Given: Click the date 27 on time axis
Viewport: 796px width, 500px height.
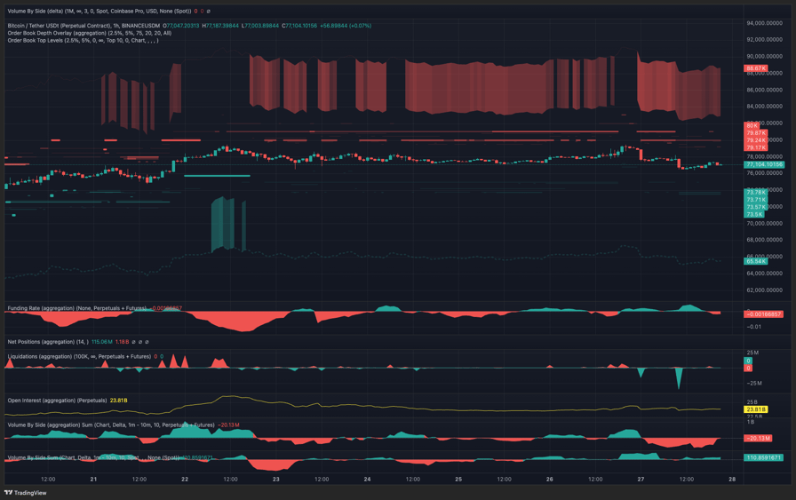Looking at the screenshot, I should click(641, 480).
